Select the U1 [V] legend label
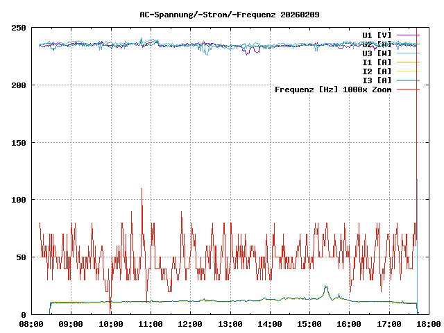Image resolution: width=444 pixels, height=333 pixels. point(377,35)
